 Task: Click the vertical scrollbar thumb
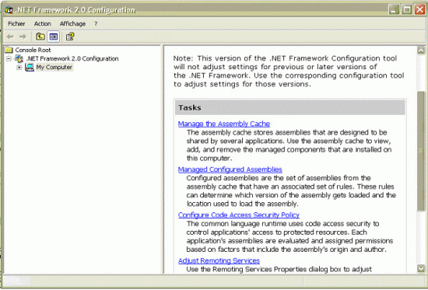[x=421, y=151]
